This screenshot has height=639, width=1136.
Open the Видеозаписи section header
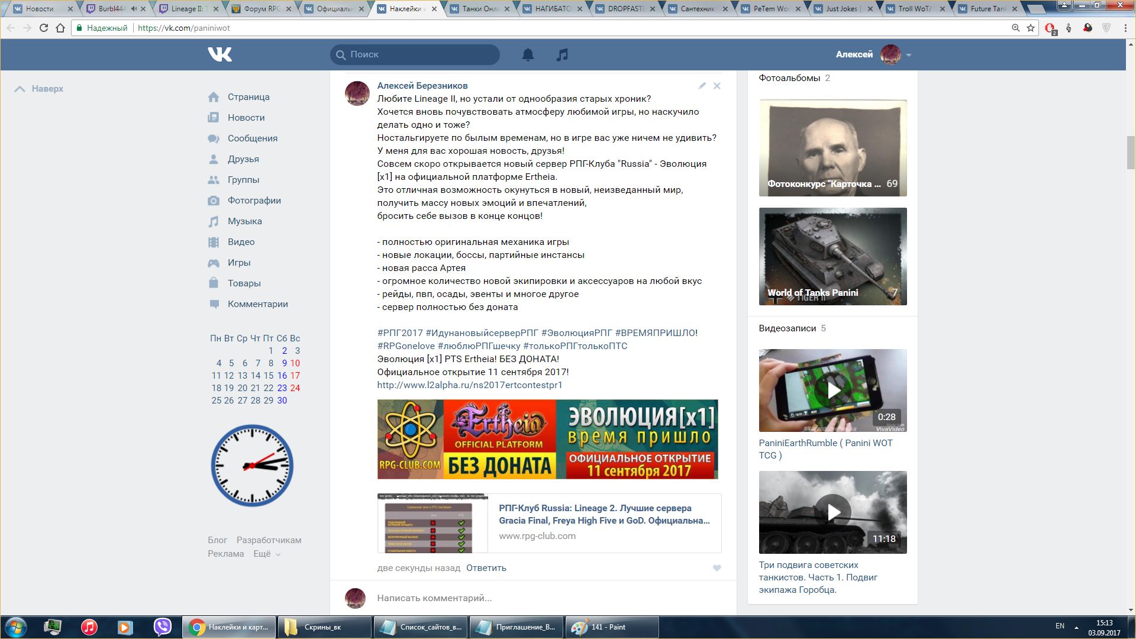tap(788, 328)
